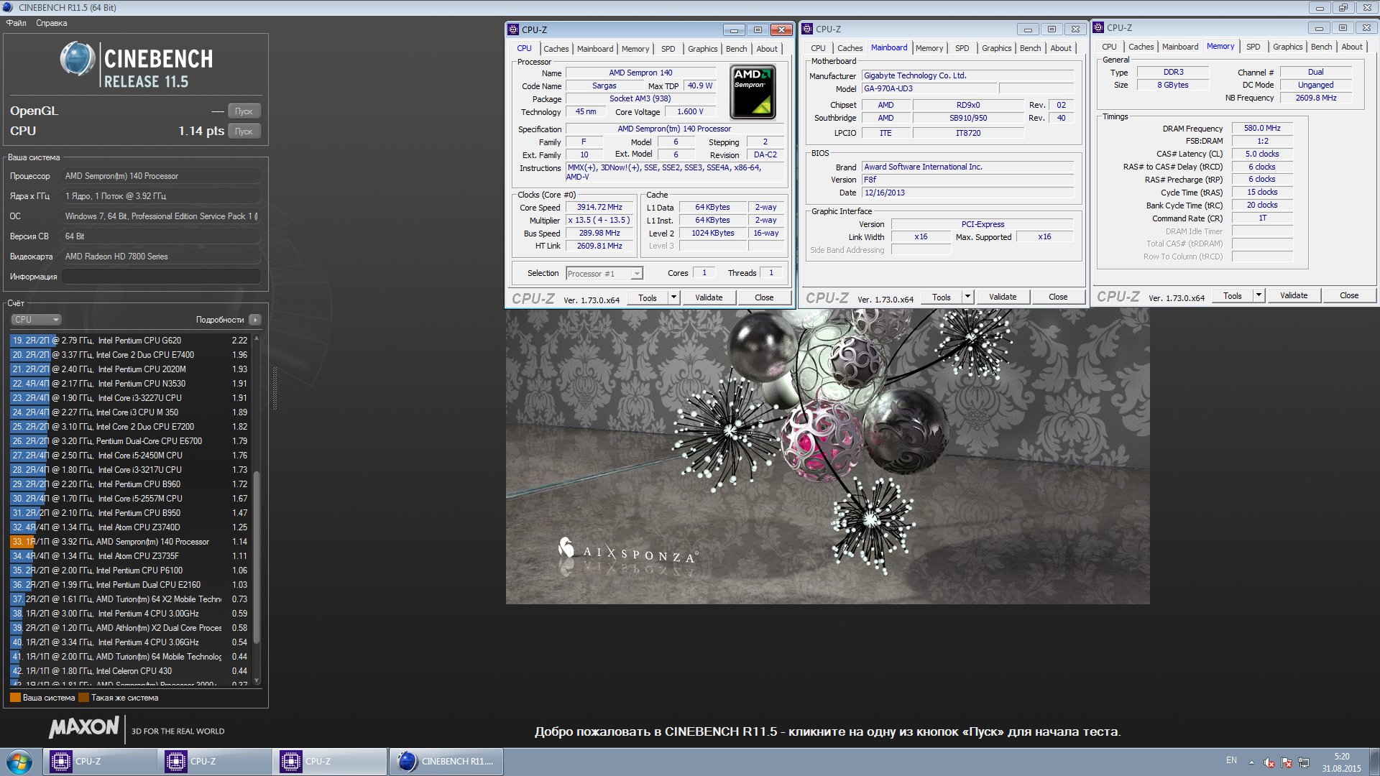
Task: Click the AMD Sempron logo in CPU-Z
Action: pos(753,92)
